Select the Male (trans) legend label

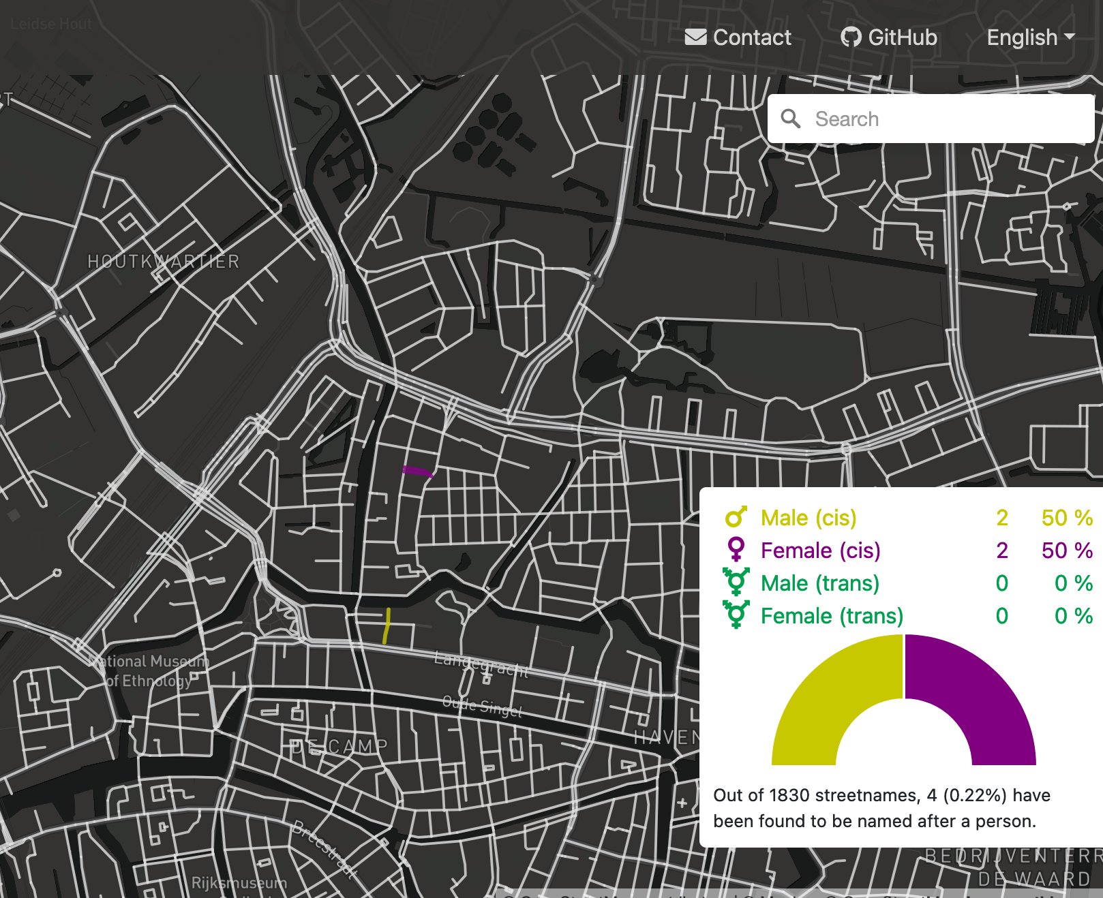click(x=820, y=583)
